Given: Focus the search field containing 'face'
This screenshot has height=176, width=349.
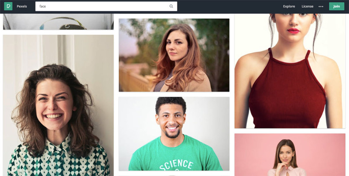Looking at the screenshot, I should pos(106,6).
